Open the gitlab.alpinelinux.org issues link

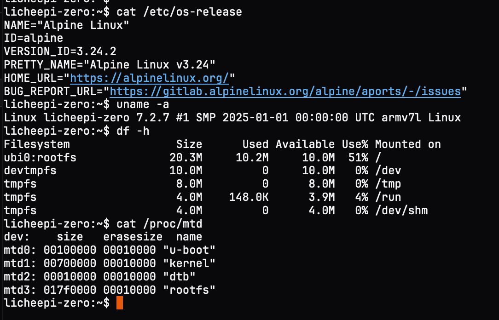click(285, 91)
